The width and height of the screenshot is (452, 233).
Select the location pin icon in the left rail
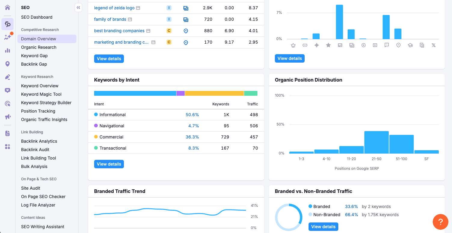click(8, 64)
